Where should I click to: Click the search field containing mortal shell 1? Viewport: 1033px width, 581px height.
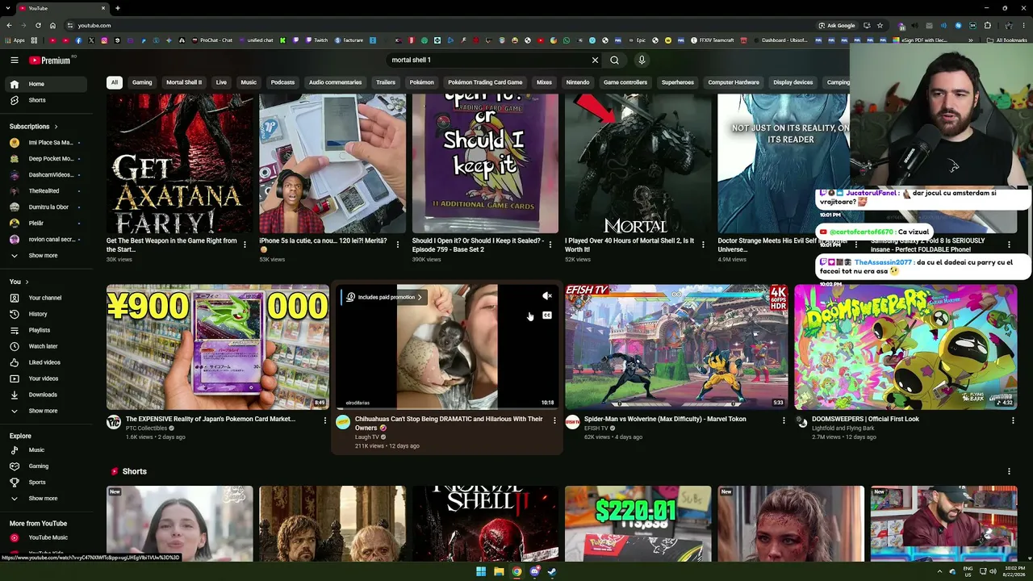(487, 60)
